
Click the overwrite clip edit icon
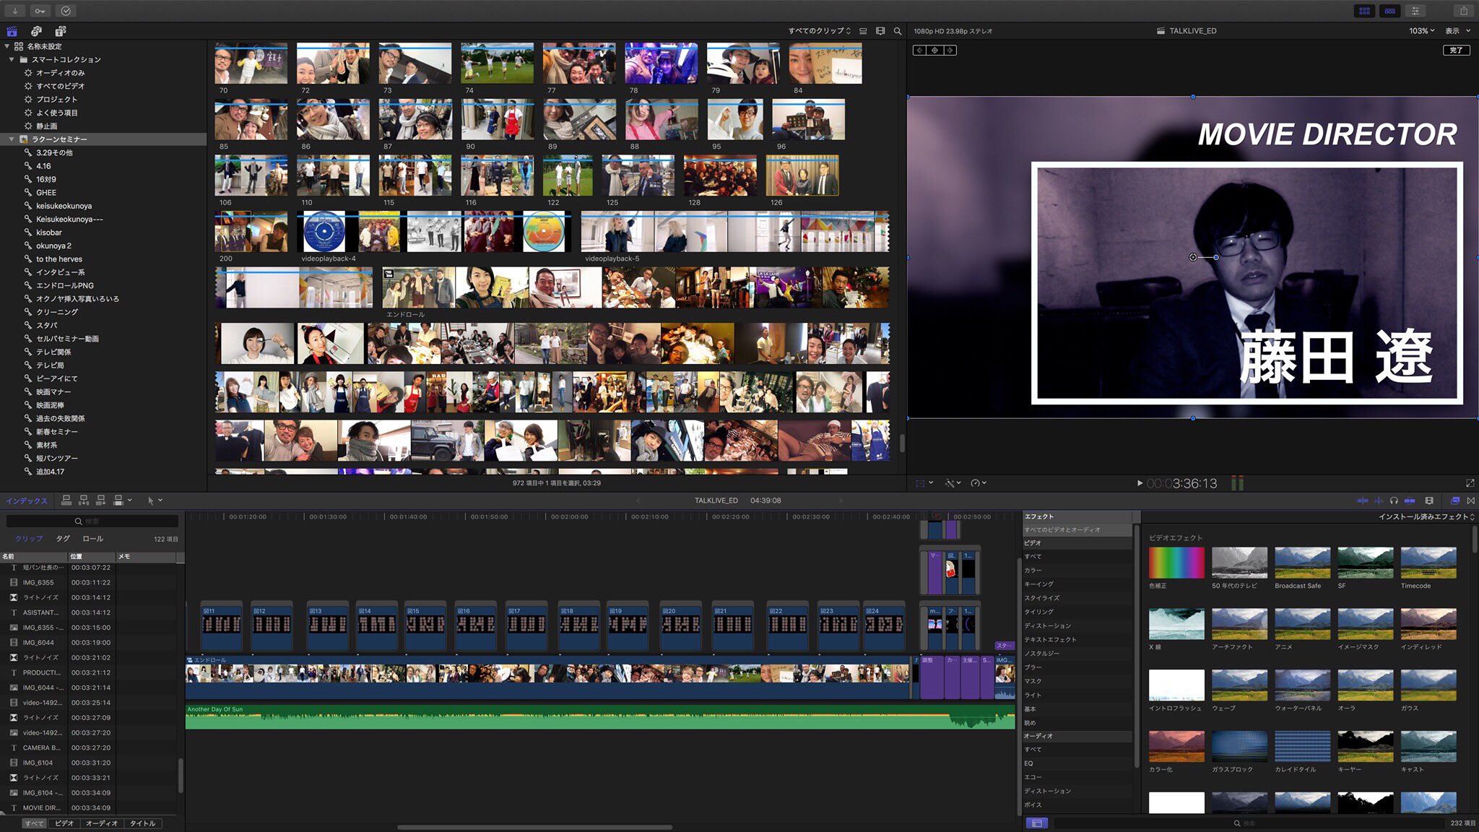pyautogui.click(x=118, y=500)
